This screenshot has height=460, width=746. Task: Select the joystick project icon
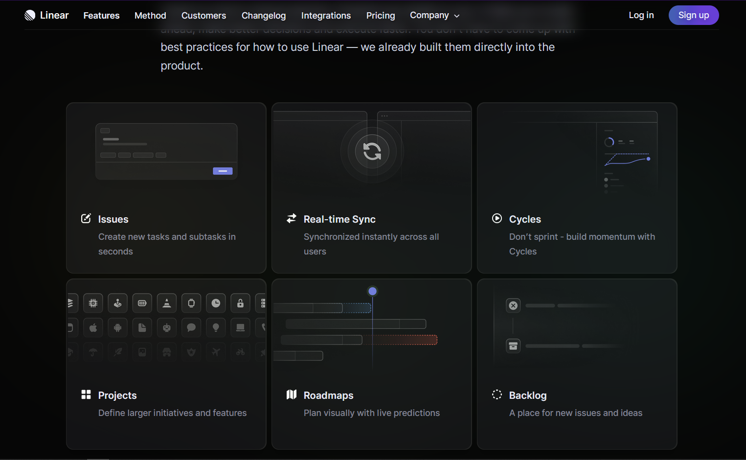118,303
